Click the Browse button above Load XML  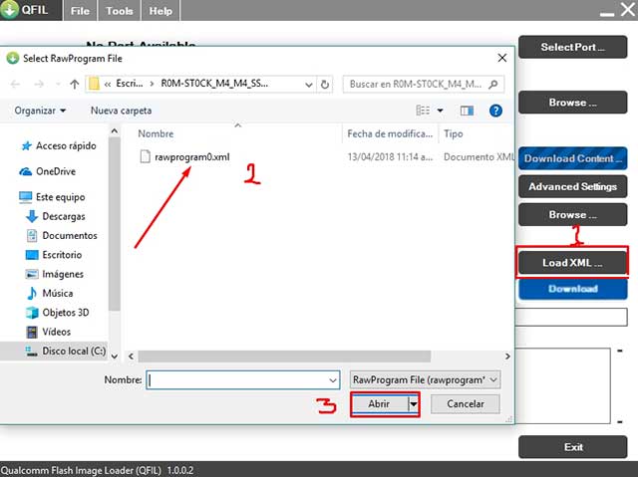click(572, 214)
